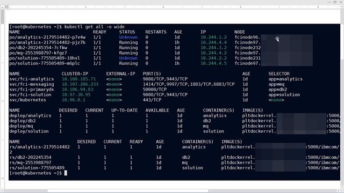The image size is (344, 193).
Task: Click 'Unknown' status of solution 10hsl pod
Action: (x=128, y=58)
